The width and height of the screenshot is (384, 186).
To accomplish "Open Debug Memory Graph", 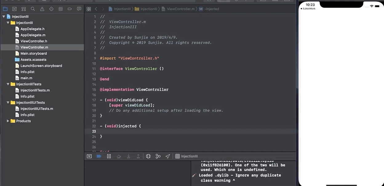I will [158, 156].
